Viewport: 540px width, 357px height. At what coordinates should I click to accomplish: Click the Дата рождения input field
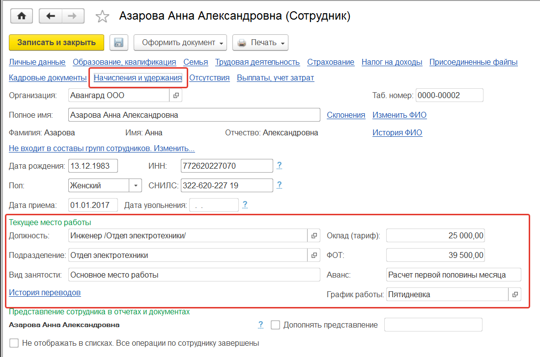point(93,166)
